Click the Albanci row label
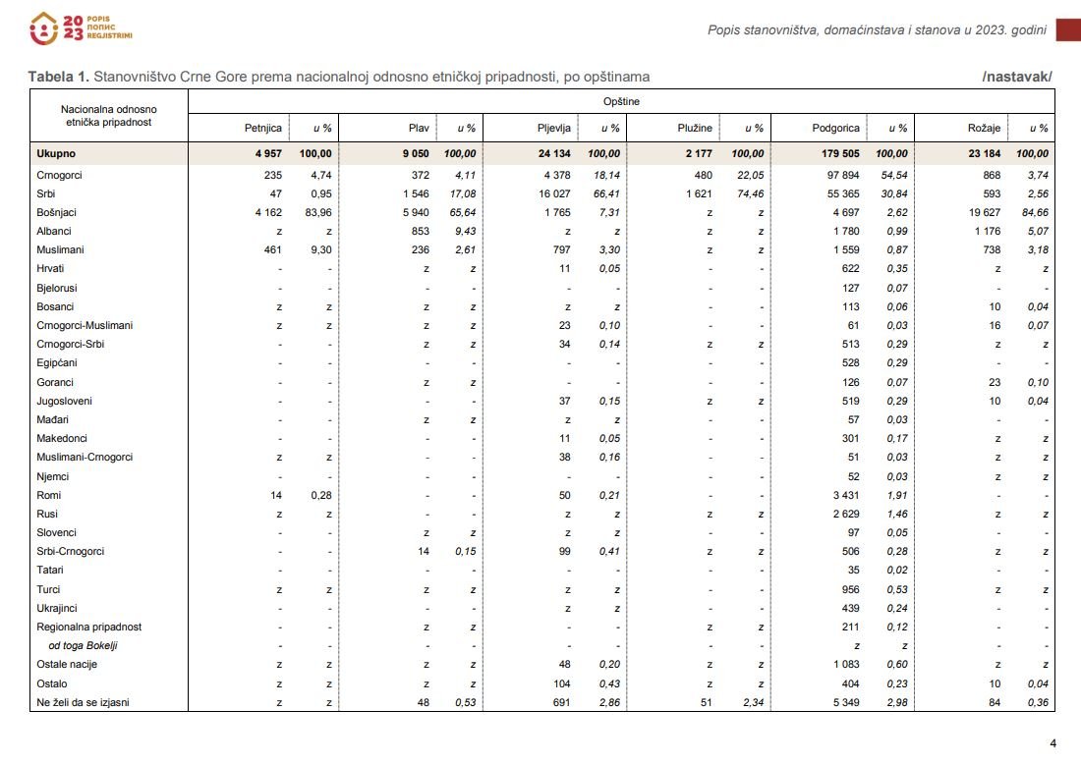The height and width of the screenshot is (764, 1081). click(x=54, y=231)
